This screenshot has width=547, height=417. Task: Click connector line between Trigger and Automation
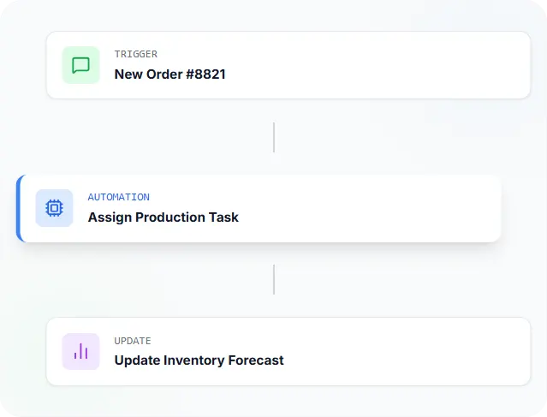pyautogui.click(x=274, y=137)
